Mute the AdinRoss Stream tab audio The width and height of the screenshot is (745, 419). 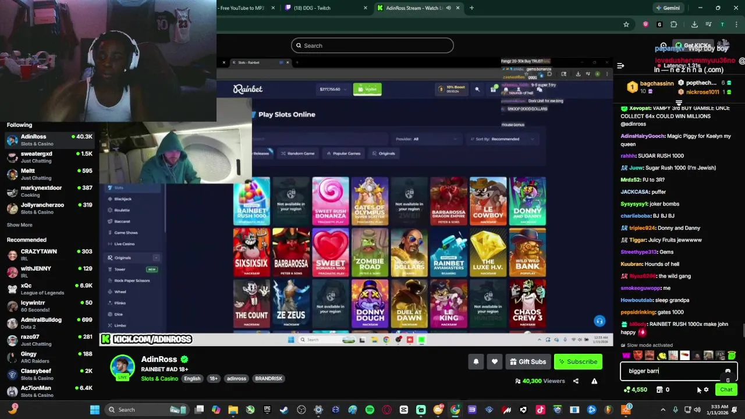(x=448, y=8)
